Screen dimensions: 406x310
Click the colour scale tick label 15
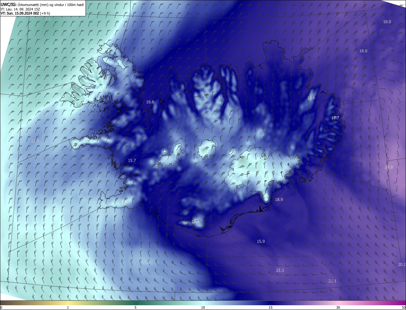(271, 307)
